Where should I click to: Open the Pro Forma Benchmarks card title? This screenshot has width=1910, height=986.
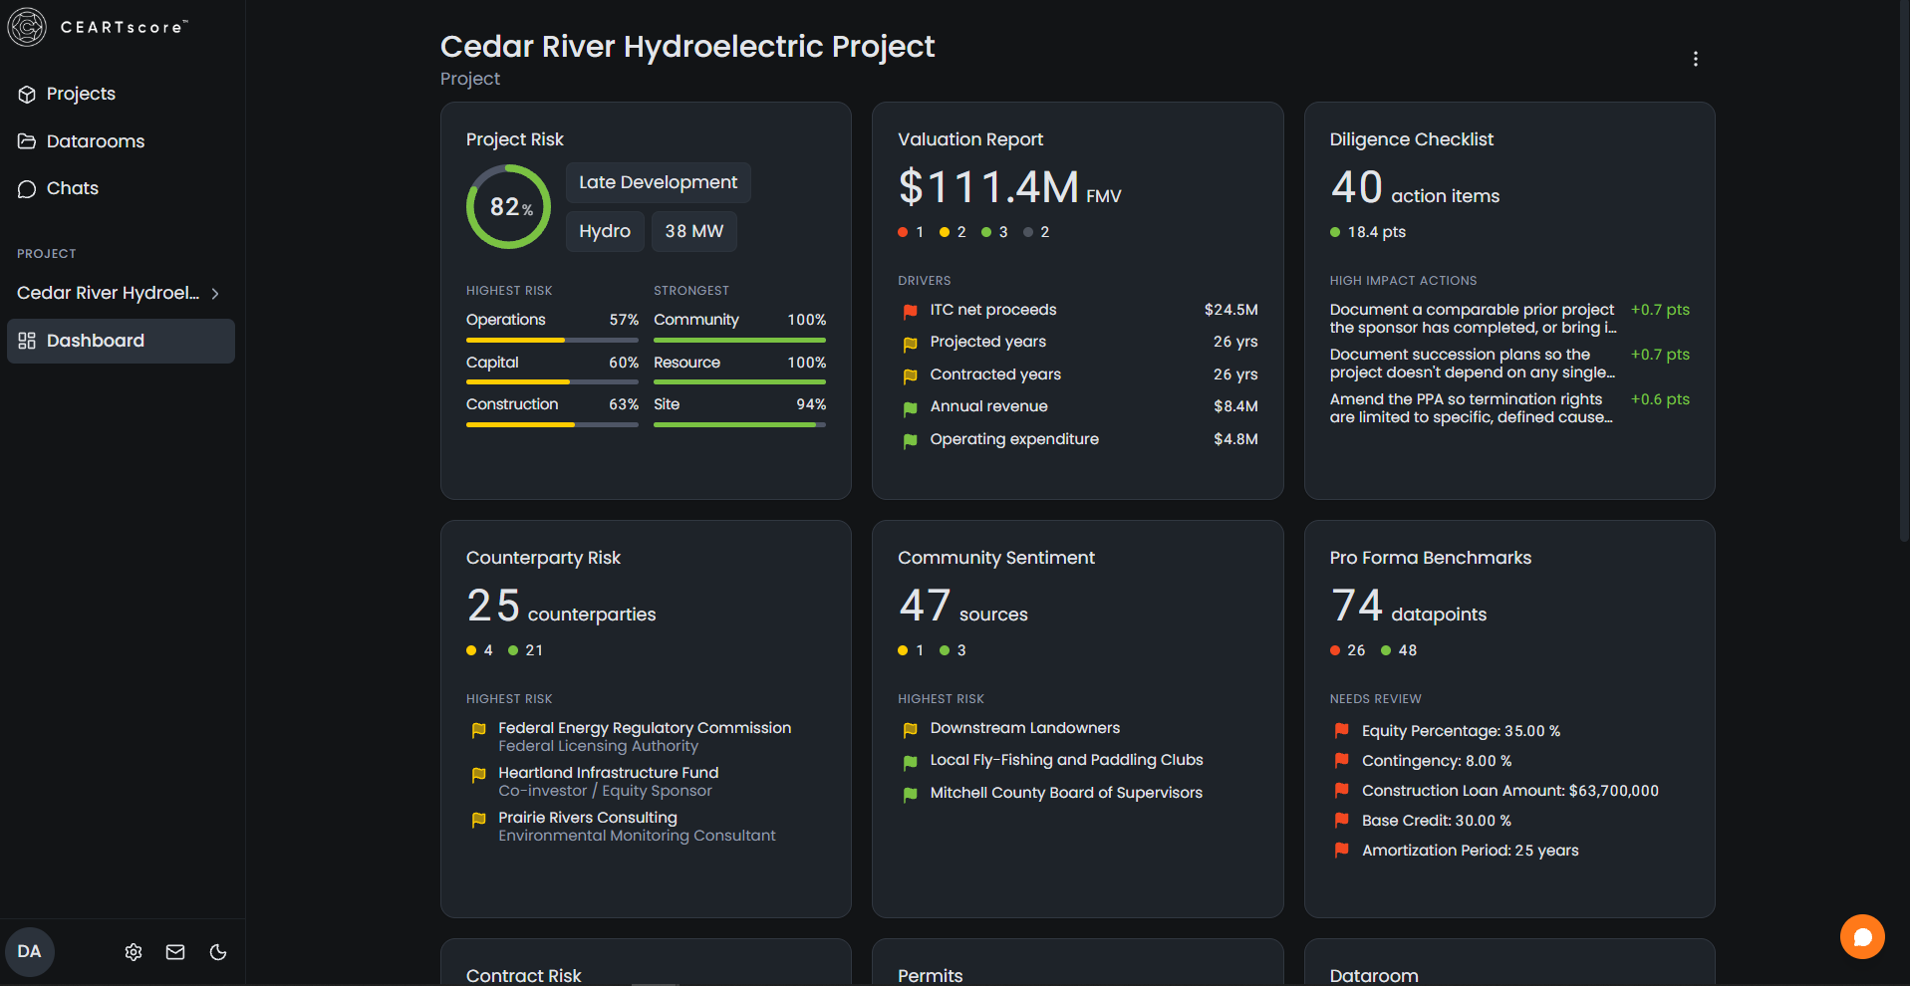coord(1430,558)
